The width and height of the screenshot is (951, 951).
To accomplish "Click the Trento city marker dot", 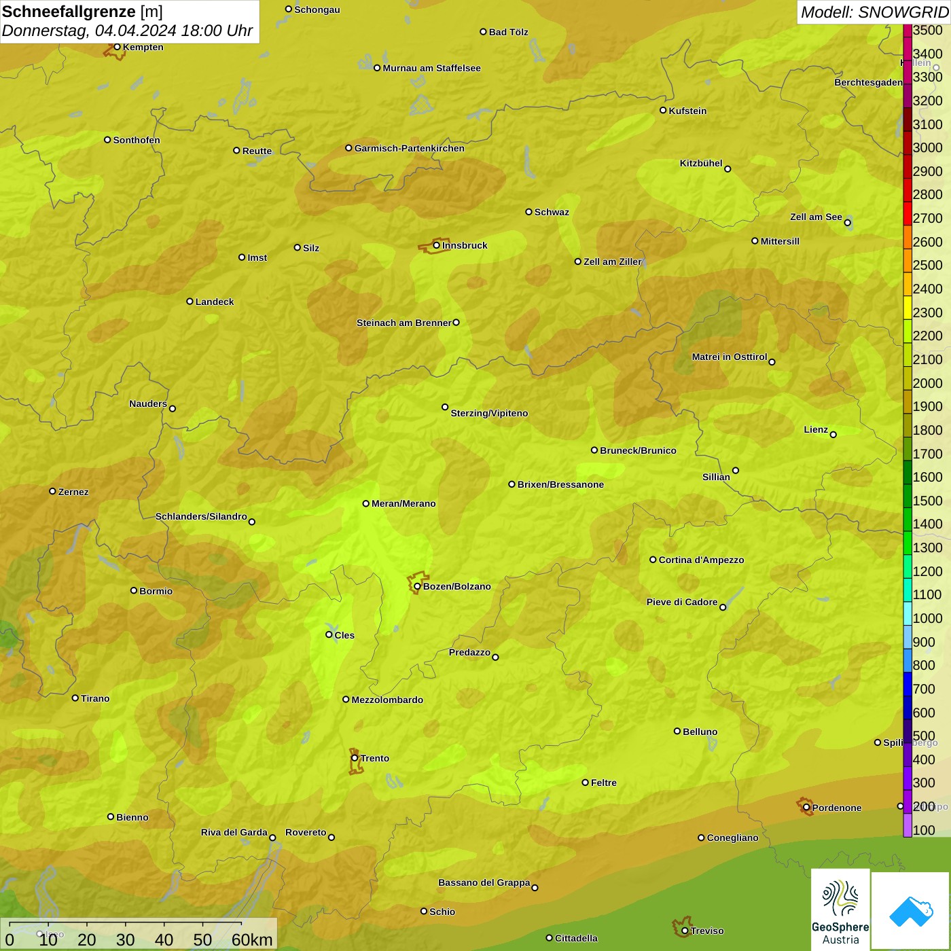I will point(355,758).
